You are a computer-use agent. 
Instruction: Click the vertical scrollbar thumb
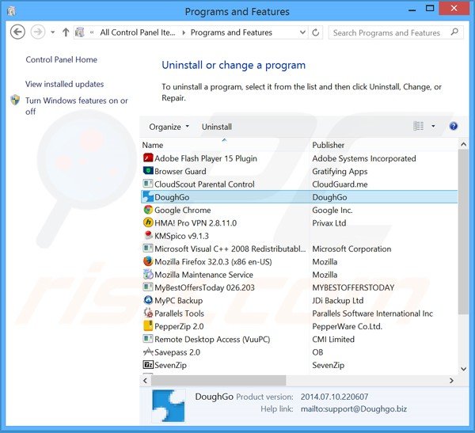(463, 232)
